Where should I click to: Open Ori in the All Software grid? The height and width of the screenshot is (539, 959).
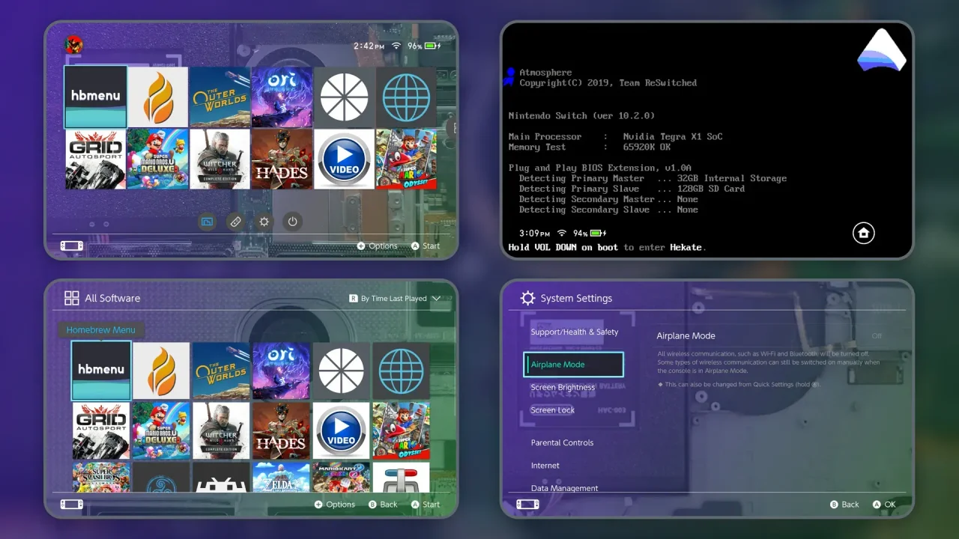coord(281,371)
